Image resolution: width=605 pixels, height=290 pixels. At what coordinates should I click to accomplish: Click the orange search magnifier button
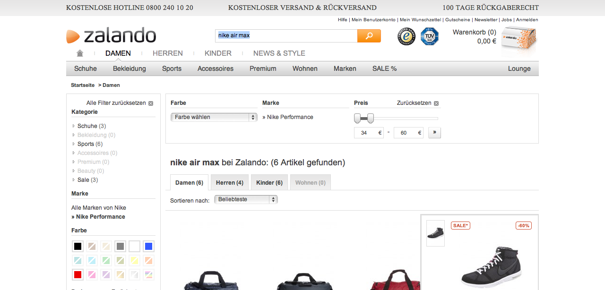(x=369, y=36)
